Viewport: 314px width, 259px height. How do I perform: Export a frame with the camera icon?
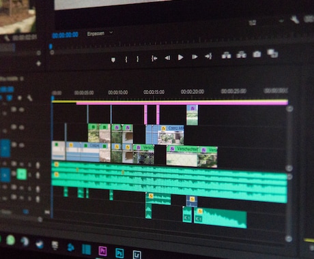[257, 54]
